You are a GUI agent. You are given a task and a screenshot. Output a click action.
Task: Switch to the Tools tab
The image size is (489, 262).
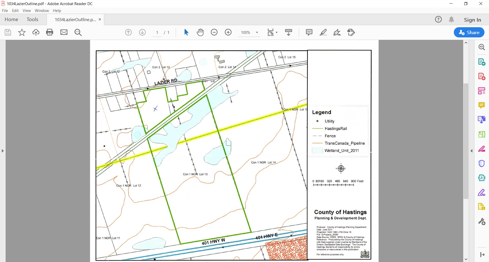click(x=33, y=20)
